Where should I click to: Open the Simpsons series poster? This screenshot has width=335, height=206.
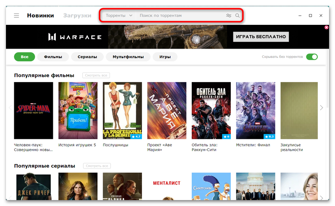click(211, 186)
